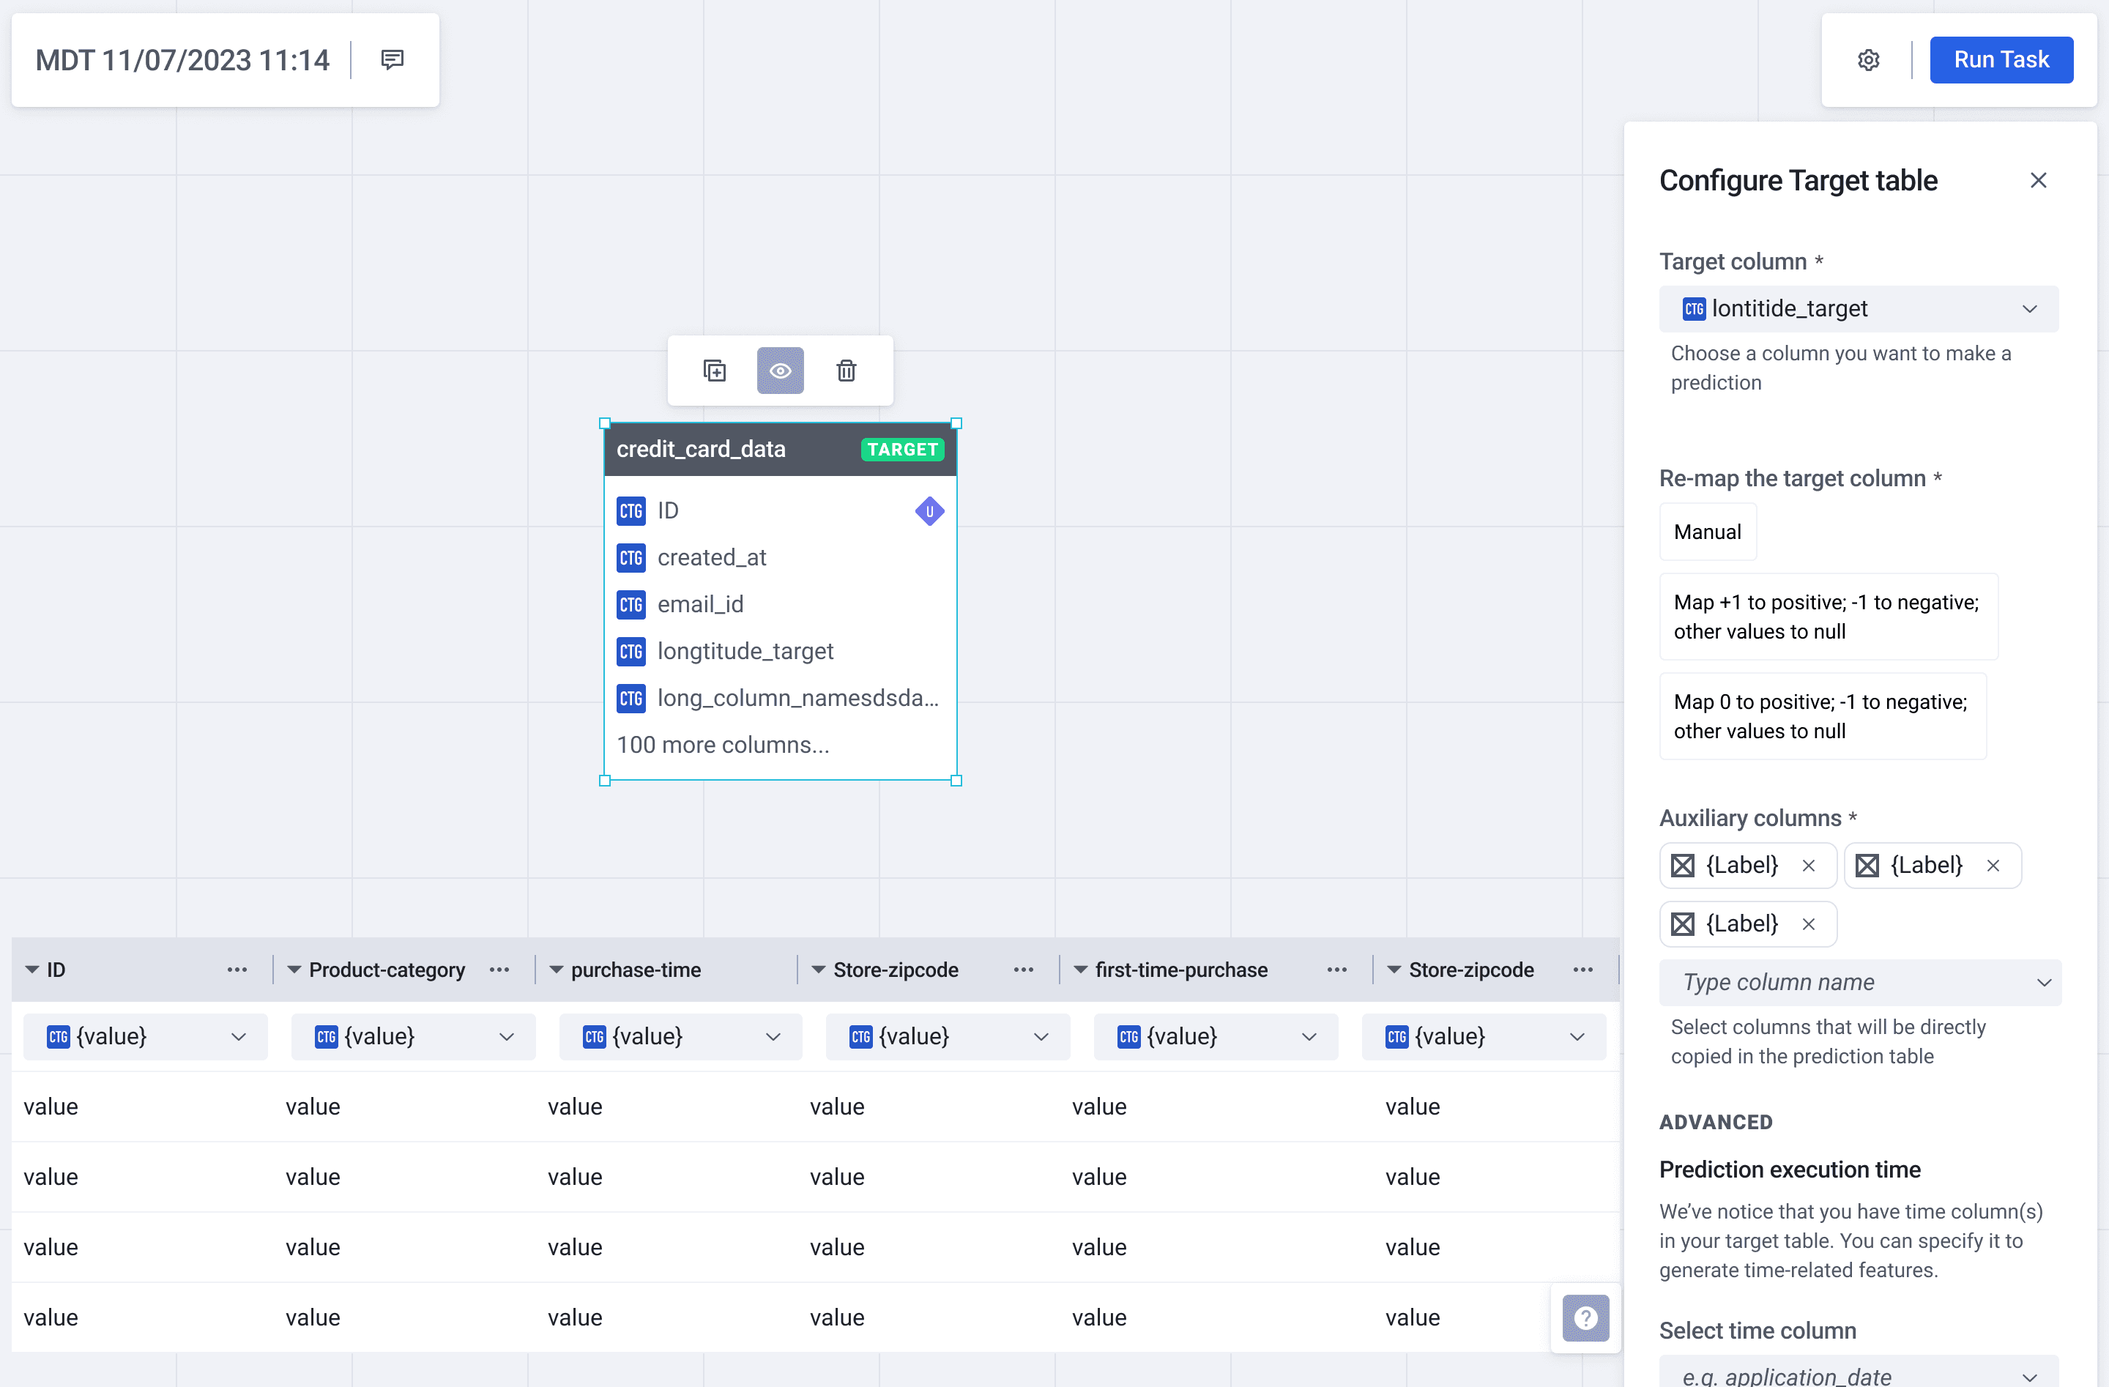The width and height of the screenshot is (2109, 1387).
Task: Click the duplicate table icon
Action: (714, 371)
